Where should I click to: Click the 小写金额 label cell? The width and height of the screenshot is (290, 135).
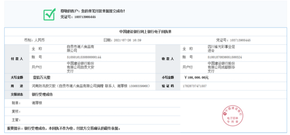click(x=168, y=77)
